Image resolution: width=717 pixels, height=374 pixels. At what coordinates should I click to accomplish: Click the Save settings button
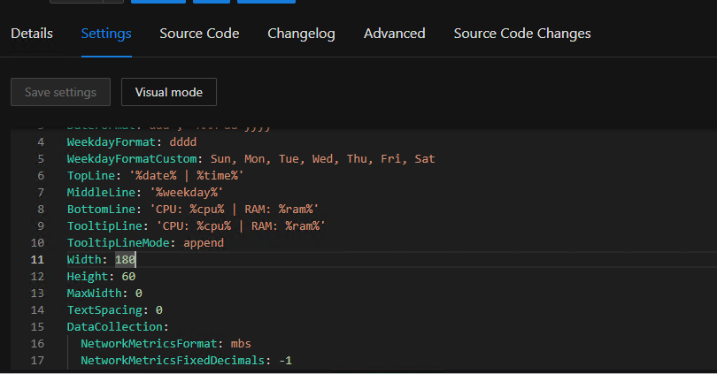pyautogui.click(x=60, y=92)
